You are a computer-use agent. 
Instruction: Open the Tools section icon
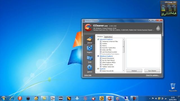tap(89, 58)
